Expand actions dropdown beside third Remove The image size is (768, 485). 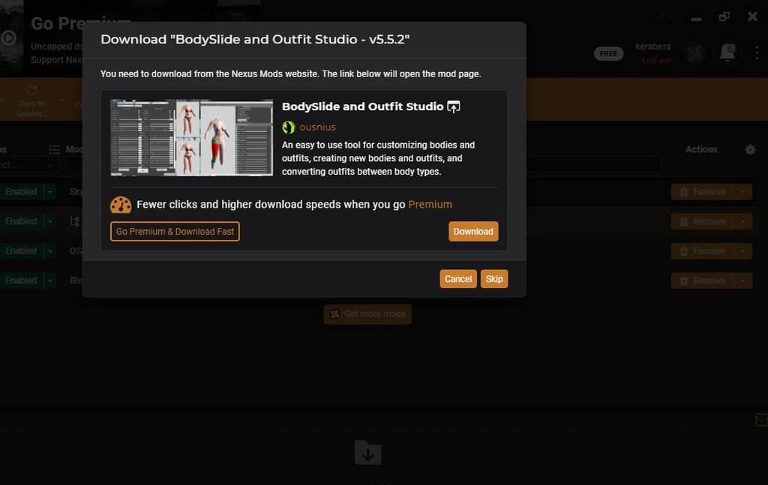click(743, 251)
